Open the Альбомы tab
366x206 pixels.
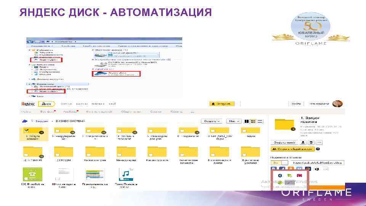tap(71, 112)
